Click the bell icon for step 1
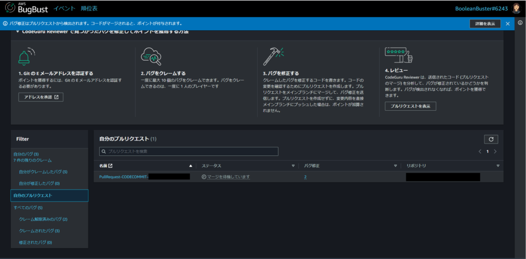Screen dimensions: 526x259 pos(27,56)
